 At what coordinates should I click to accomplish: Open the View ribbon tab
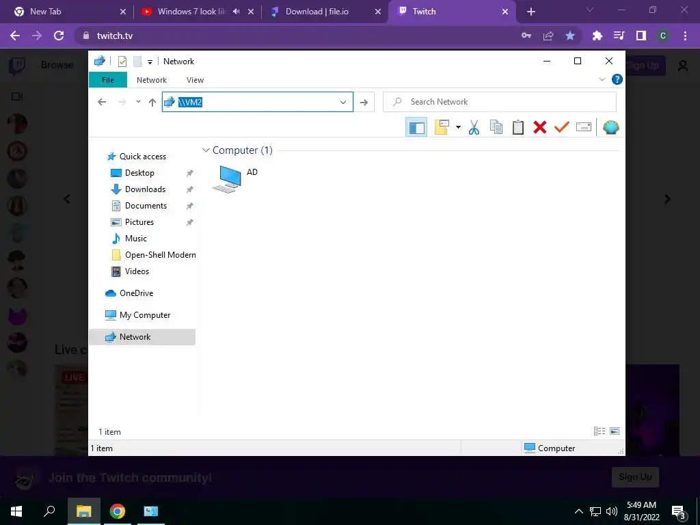195,80
